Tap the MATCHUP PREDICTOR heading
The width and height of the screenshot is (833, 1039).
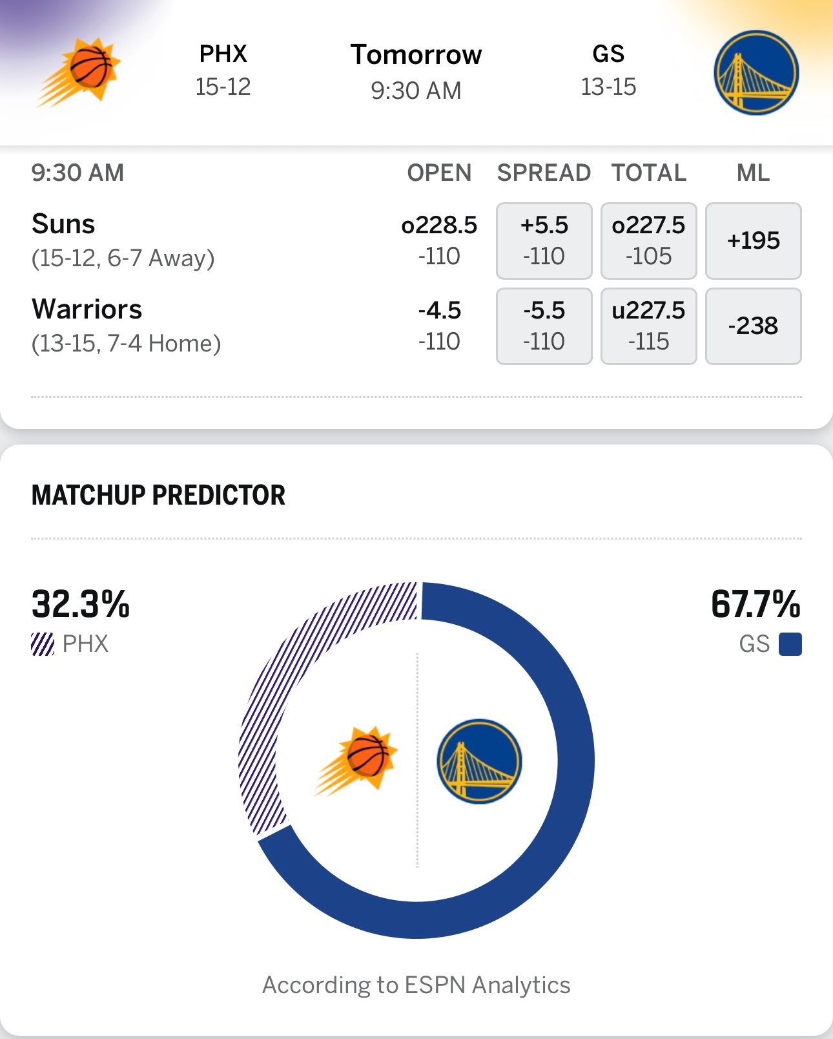[158, 495]
